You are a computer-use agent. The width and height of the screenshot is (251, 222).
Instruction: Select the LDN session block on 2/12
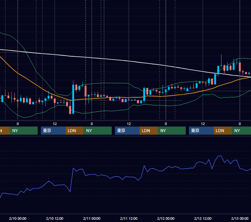coord(223,131)
